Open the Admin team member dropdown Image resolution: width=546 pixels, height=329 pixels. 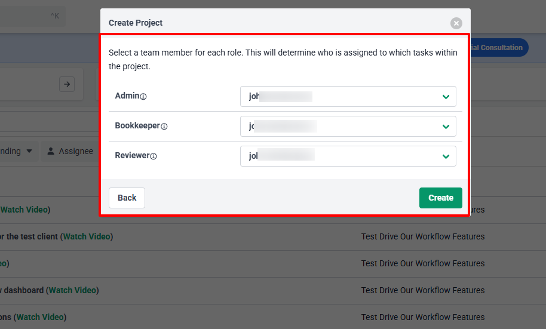348,97
